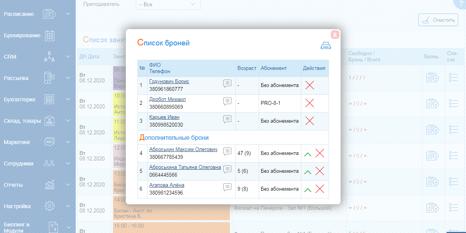Move Агапова Алёна up to main bookings
The width and height of the screenshot is (466, 233).
tap(308, 190)
